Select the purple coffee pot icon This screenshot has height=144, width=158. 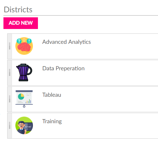[24, 72]
